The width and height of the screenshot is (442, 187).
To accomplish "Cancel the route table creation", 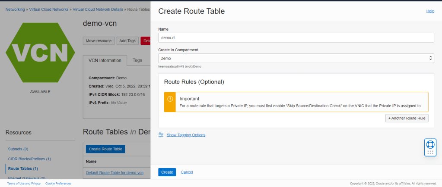I will pyautogui.click(x=187, y=172).
